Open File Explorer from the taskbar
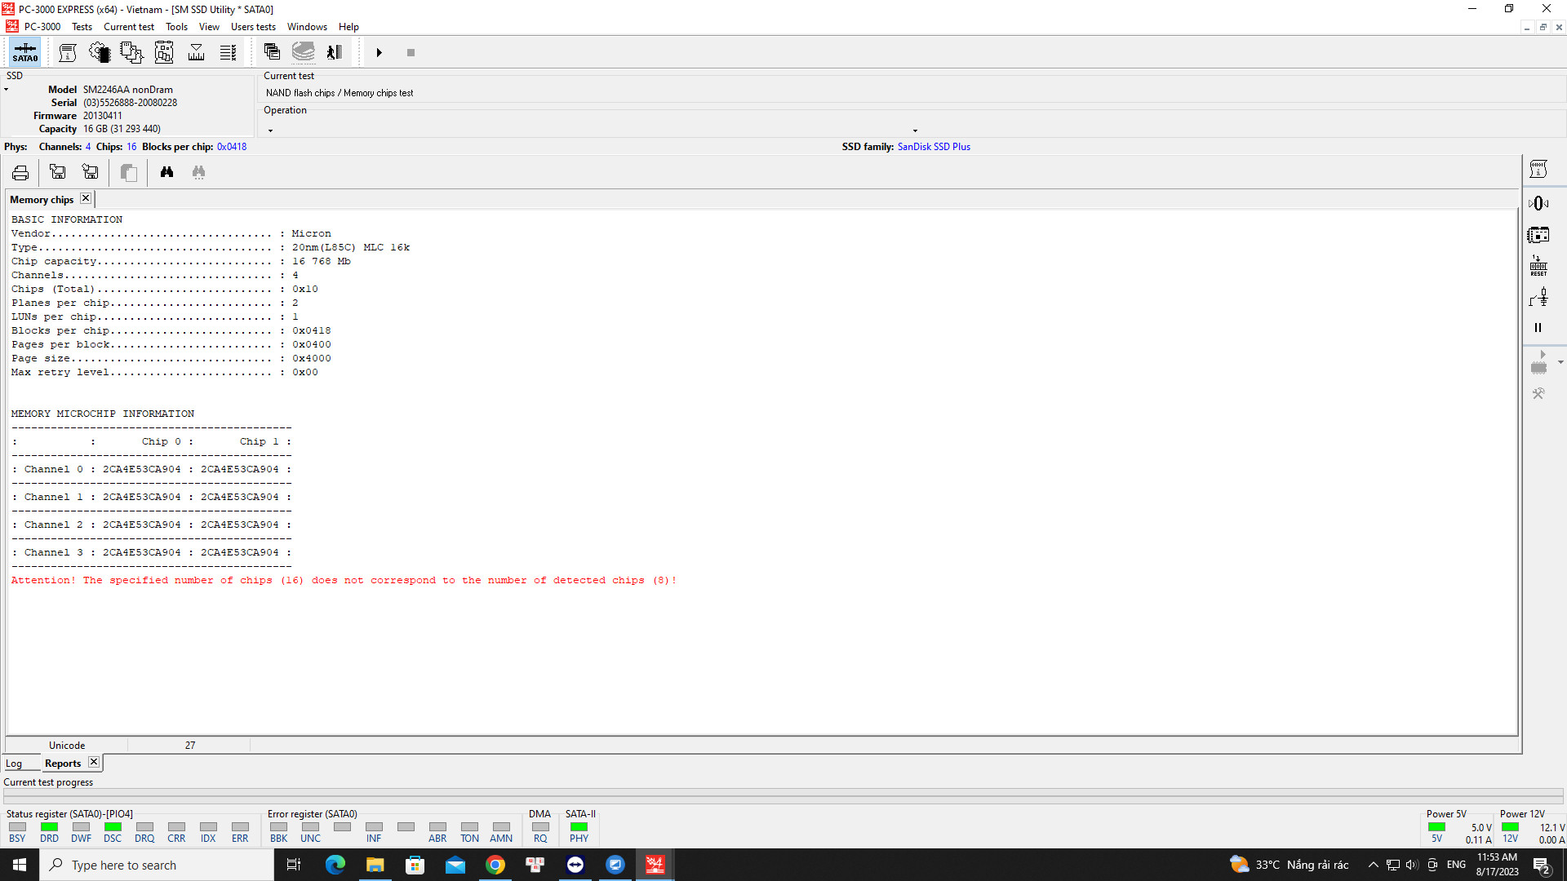This screenshot has height=881, width=1567. click(375, 865)
